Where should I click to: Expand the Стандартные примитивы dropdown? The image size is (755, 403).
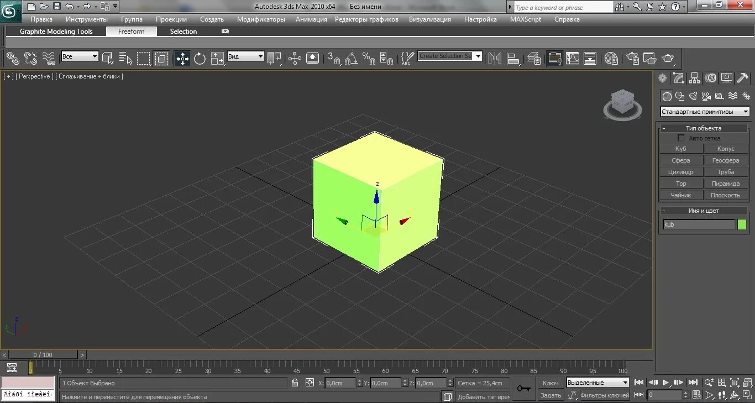coord(705,112)
